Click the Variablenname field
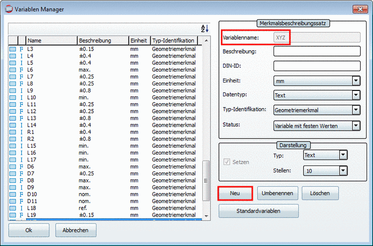The image size is (373, 246). (x=317, y=38)
